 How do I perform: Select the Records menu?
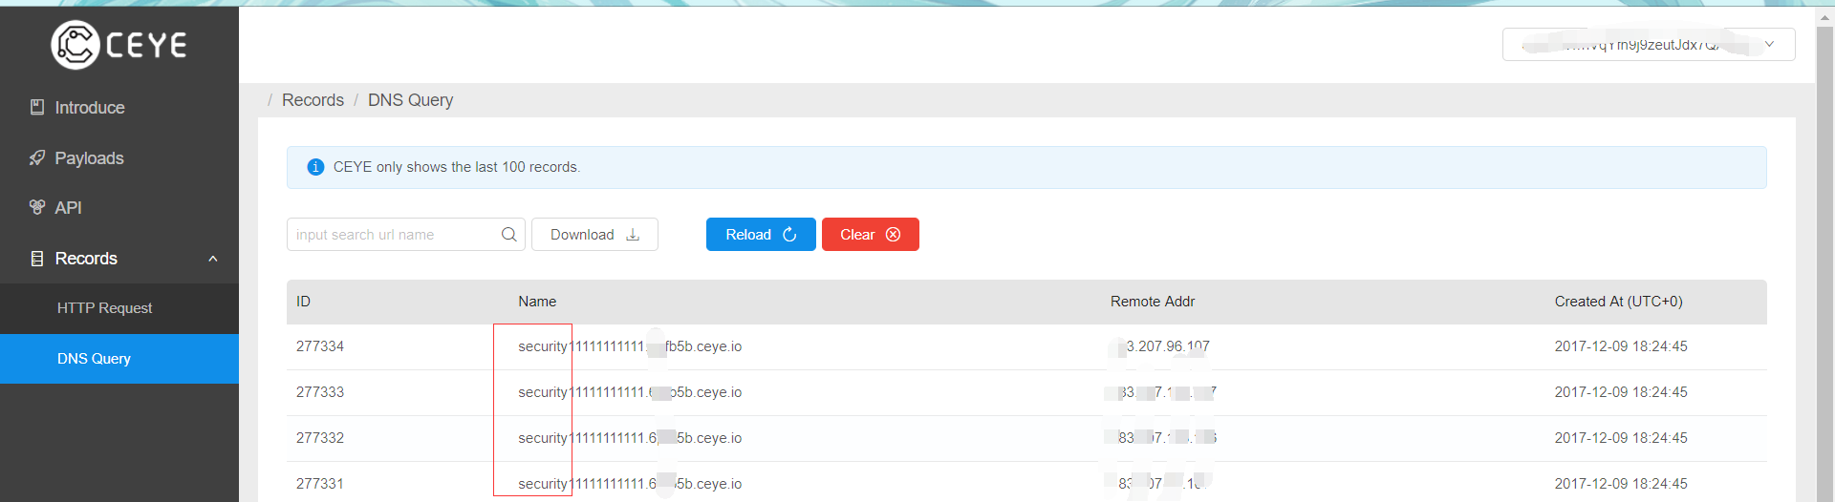point(119,259)
